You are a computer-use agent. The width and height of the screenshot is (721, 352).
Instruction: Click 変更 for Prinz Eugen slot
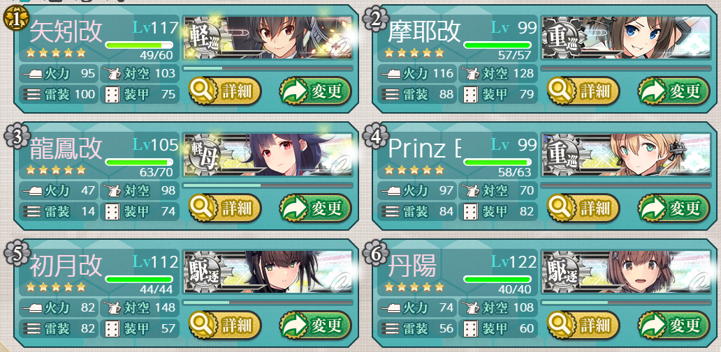click(x=673, y=208)
